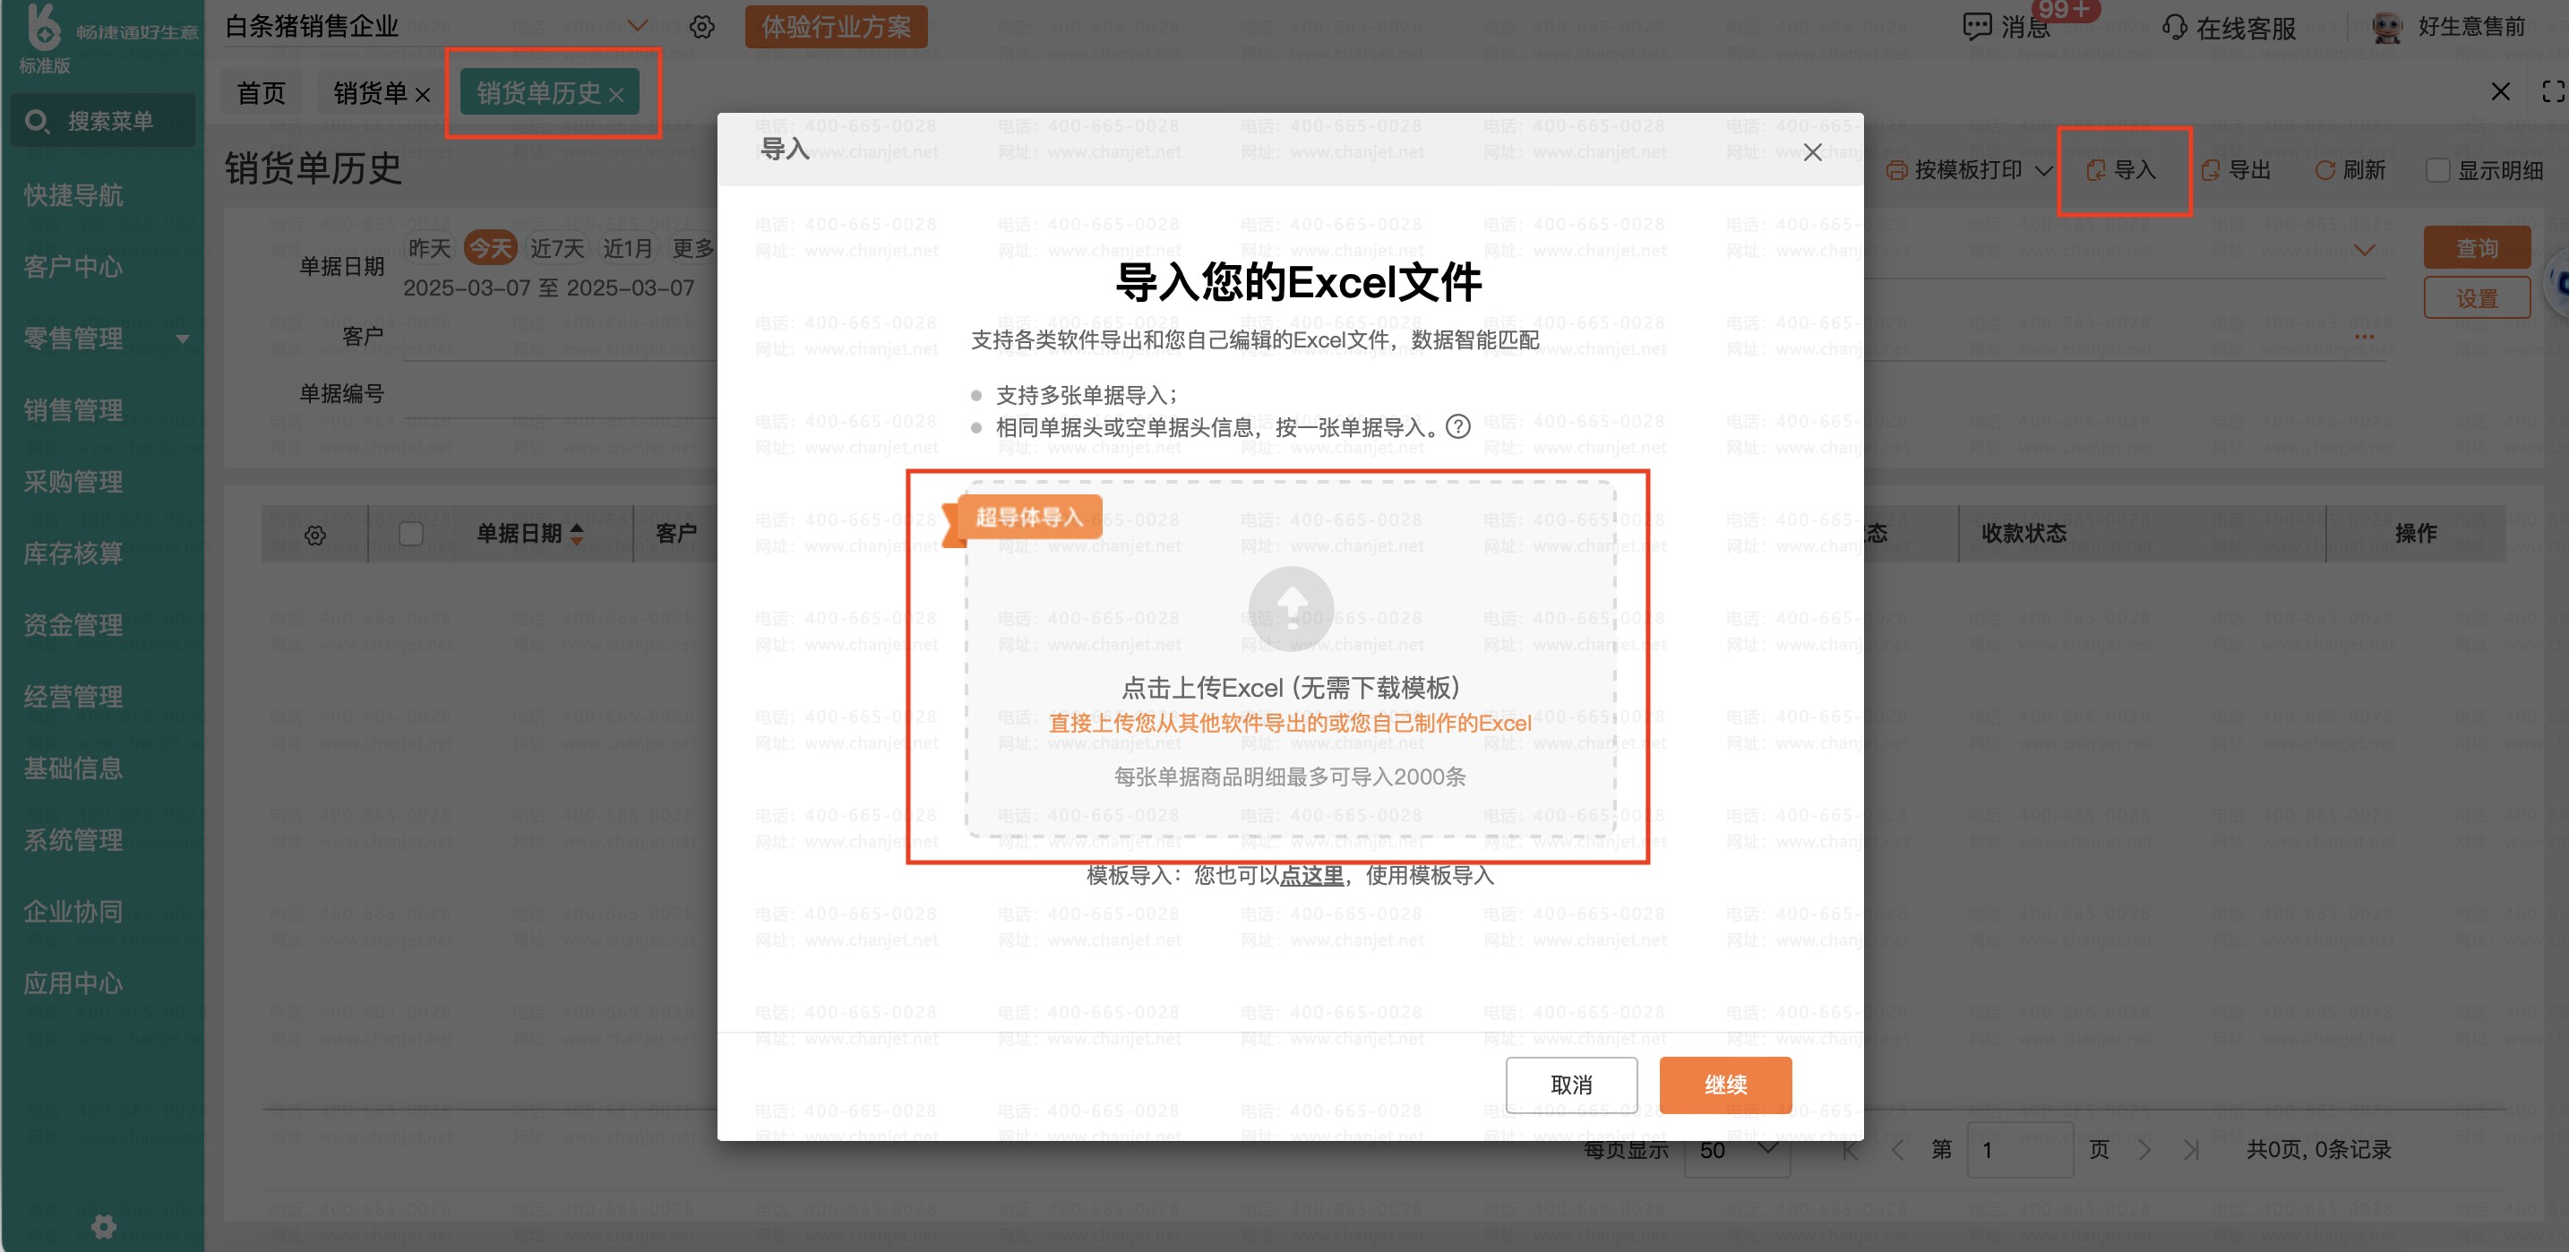Toggle 显示明细 checkbox
The width and height of the screenshot is (2569, 1252).
coord(2437,170)
